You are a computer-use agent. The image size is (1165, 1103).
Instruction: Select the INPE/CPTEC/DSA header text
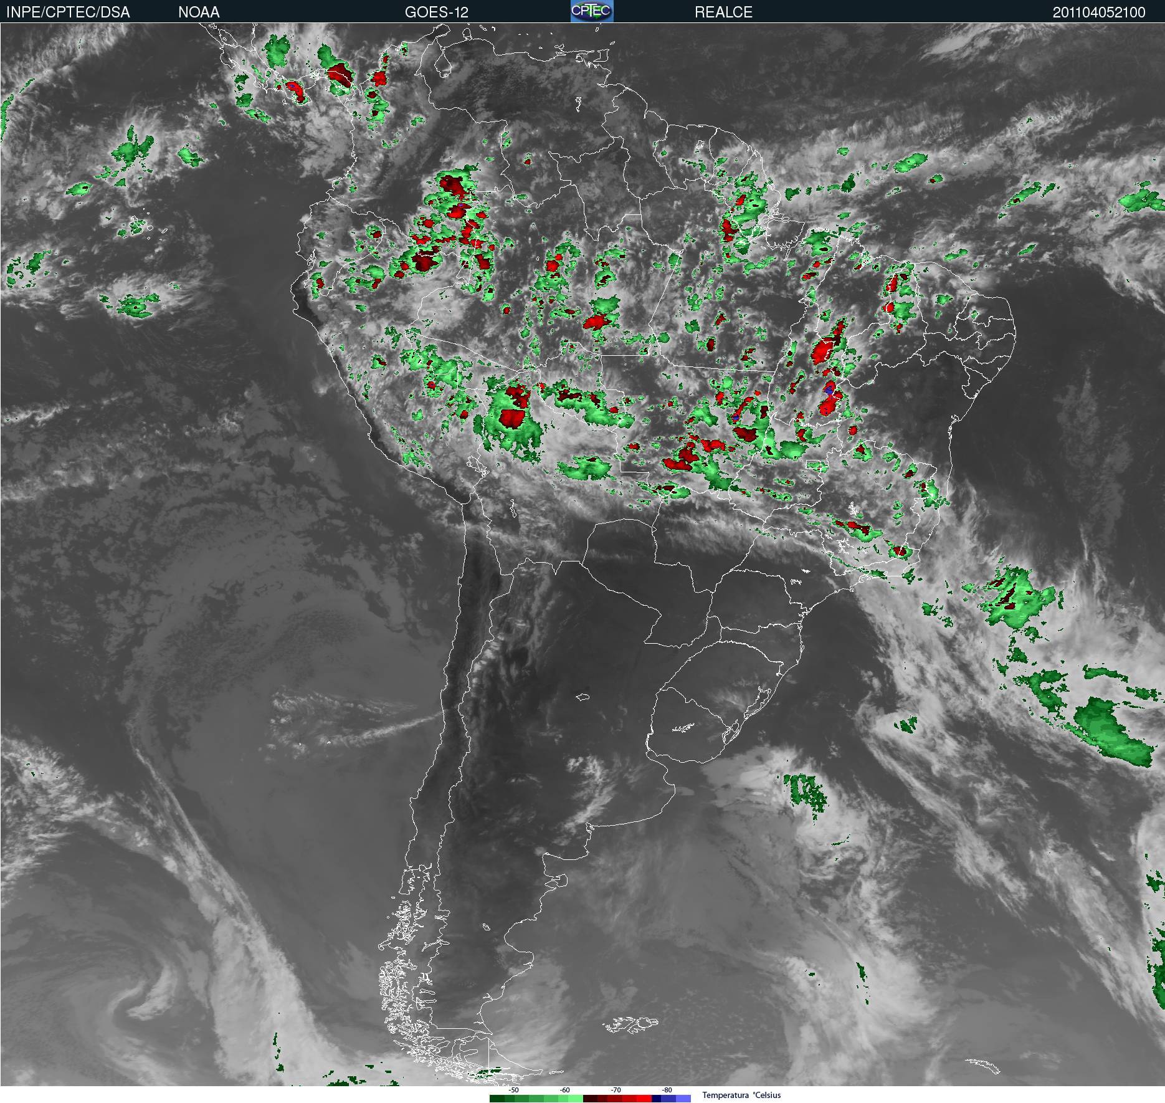click(68, 12)
